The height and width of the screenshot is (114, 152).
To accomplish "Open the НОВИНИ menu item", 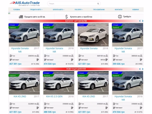I will click(136, 9).
